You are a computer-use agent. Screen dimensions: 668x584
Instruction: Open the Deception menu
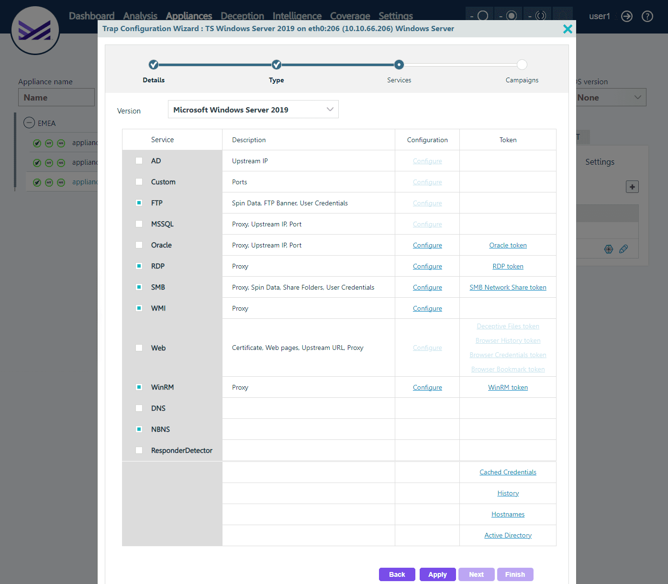click(242, 16)
